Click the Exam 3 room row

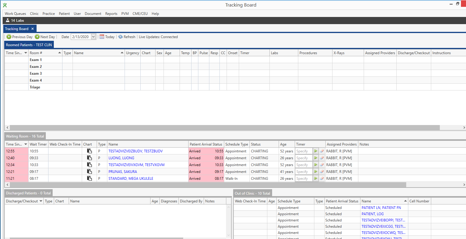tap(235, 74)
